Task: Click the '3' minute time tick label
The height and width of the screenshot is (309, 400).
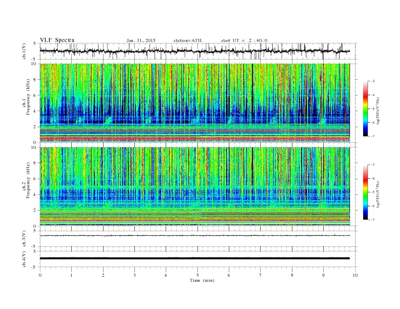Action: point(134,275)
